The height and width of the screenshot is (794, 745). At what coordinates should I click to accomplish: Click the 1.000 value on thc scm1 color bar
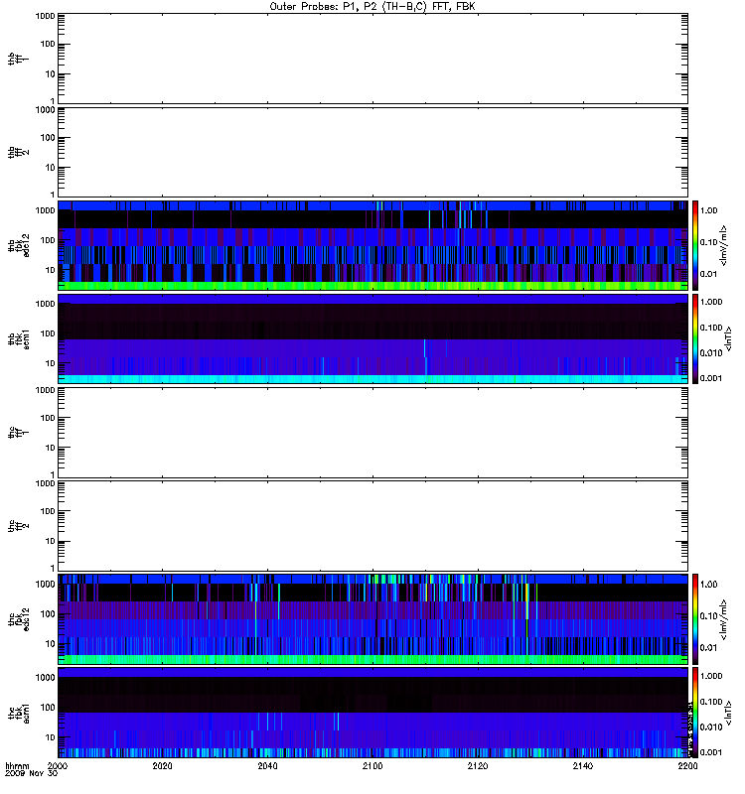(711, 676)
